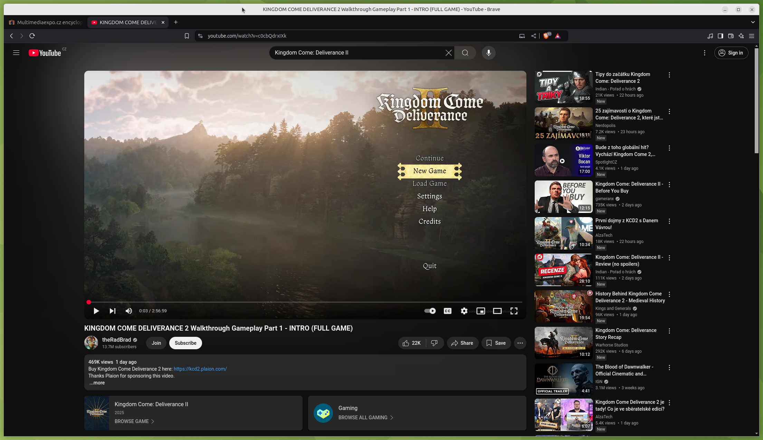The height and width of the screenshot is (440, 763).
Task: Toggle the autoplay switch
Action: 430,311
